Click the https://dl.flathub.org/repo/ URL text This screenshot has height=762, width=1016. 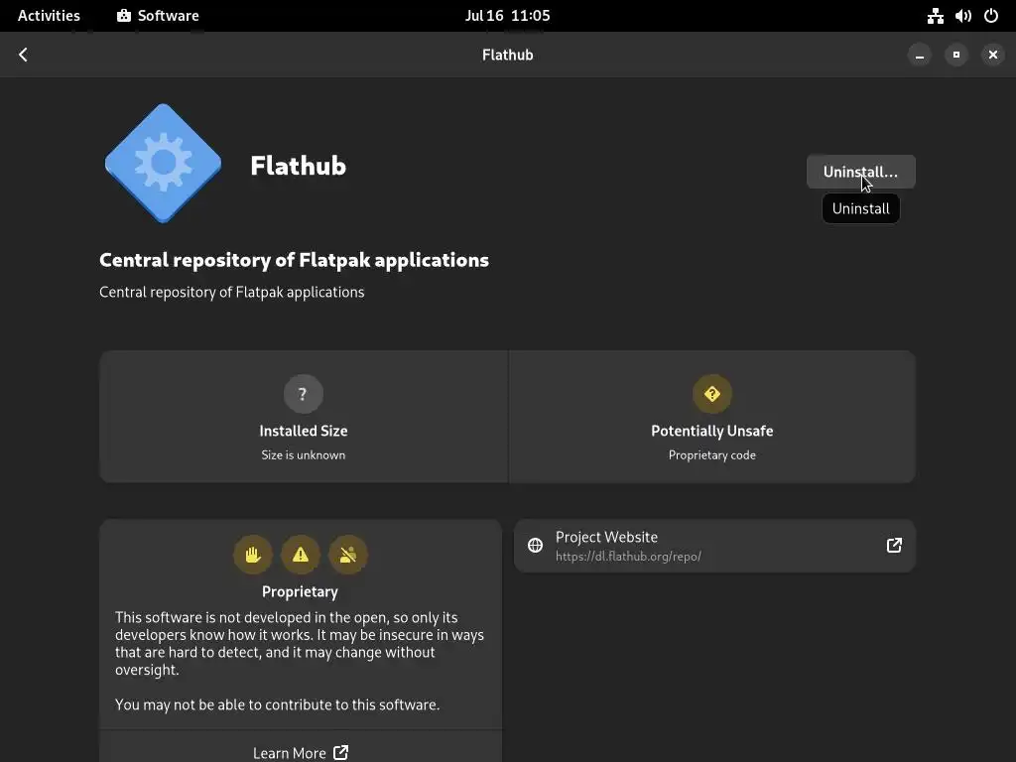tap(628, 557)
